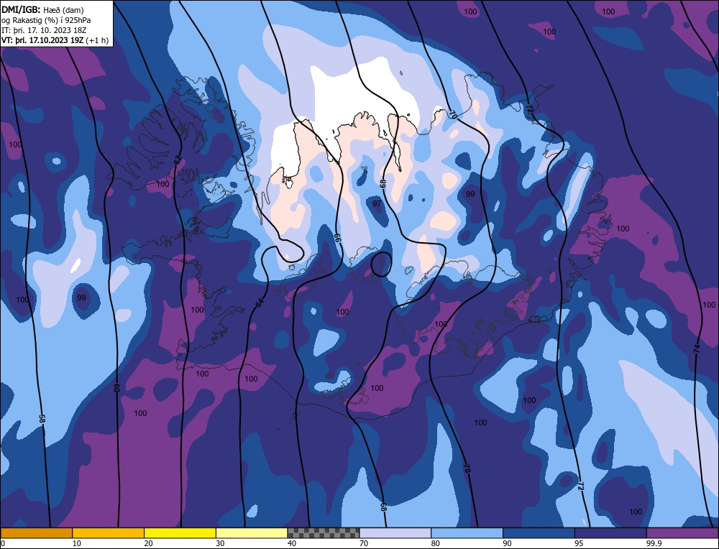This screenshot has height=549, width=719.
Task: Click the legend tick label '90'
Action: 507,543
